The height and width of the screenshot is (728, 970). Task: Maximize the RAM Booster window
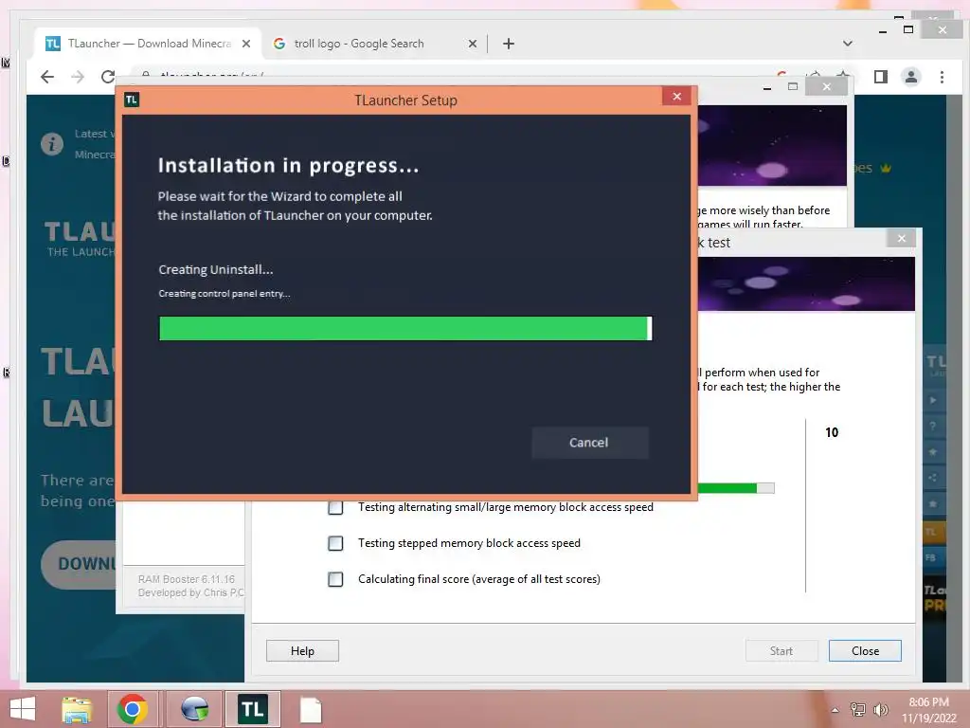tap(793, 86)
